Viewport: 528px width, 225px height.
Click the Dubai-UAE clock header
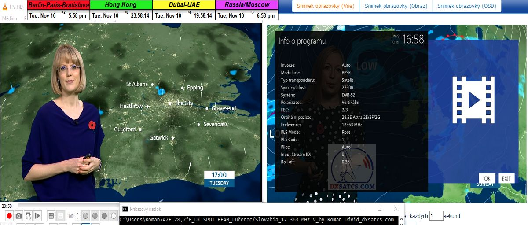[184, 5]
